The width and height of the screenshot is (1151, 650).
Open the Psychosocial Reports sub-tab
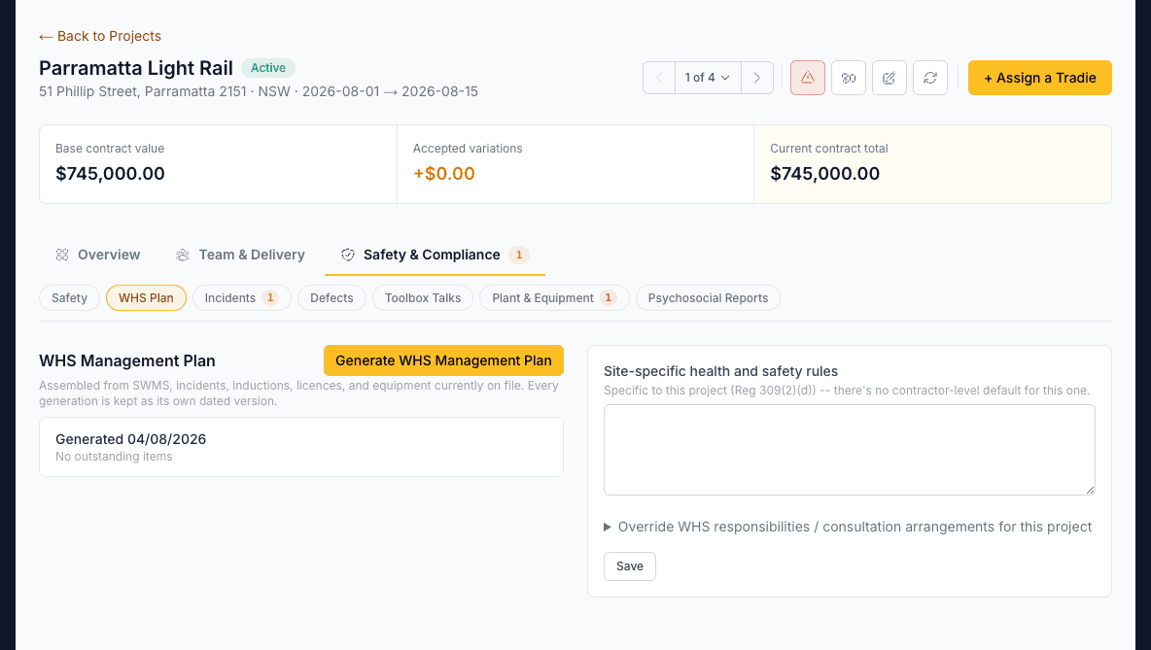pos(708,298)
